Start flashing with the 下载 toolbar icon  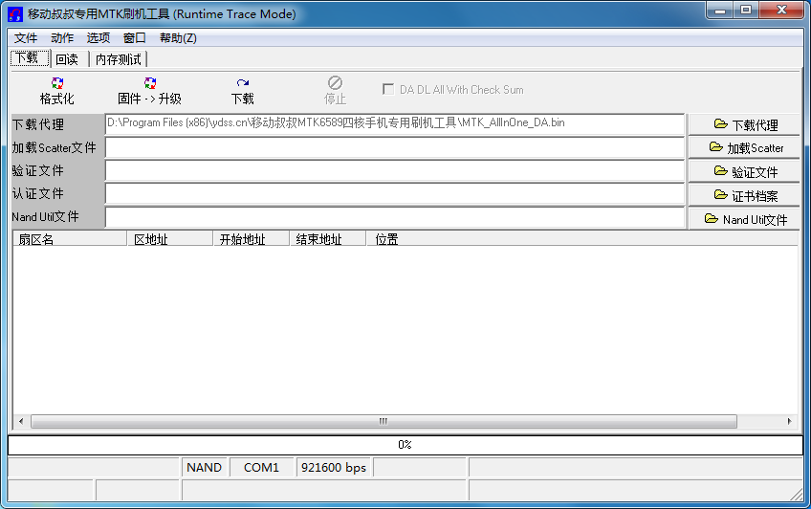click(x=243, y=83)
